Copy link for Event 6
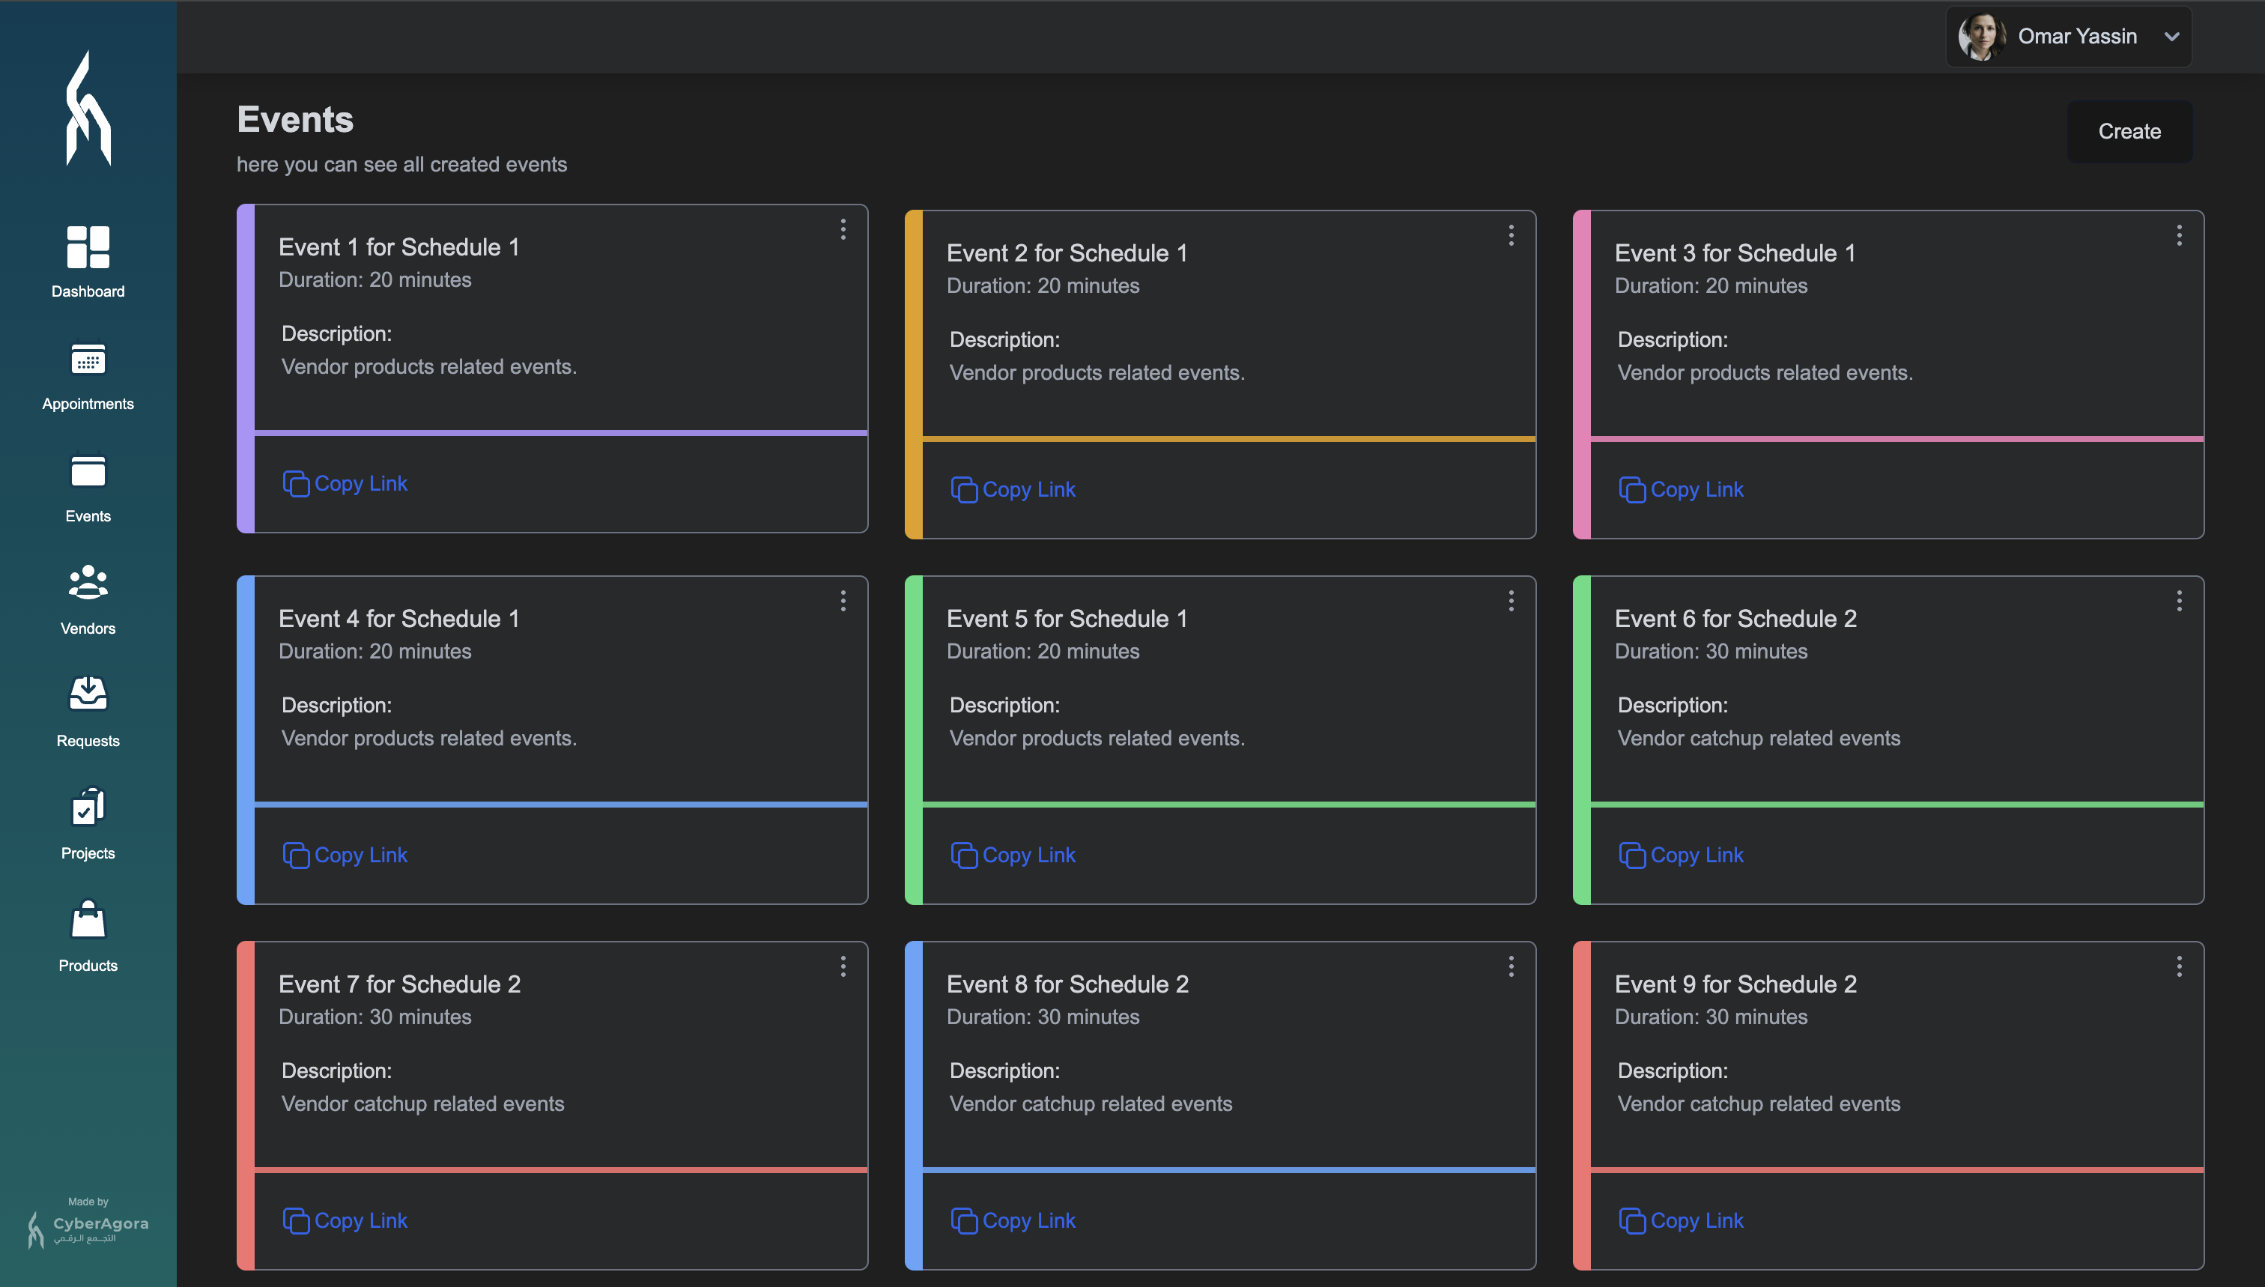2265x1287 pixels. (x=1681, y=855)
